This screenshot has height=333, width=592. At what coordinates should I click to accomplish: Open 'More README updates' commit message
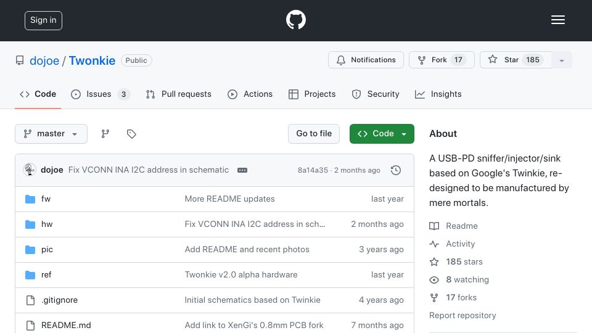[x=229, y=199]
